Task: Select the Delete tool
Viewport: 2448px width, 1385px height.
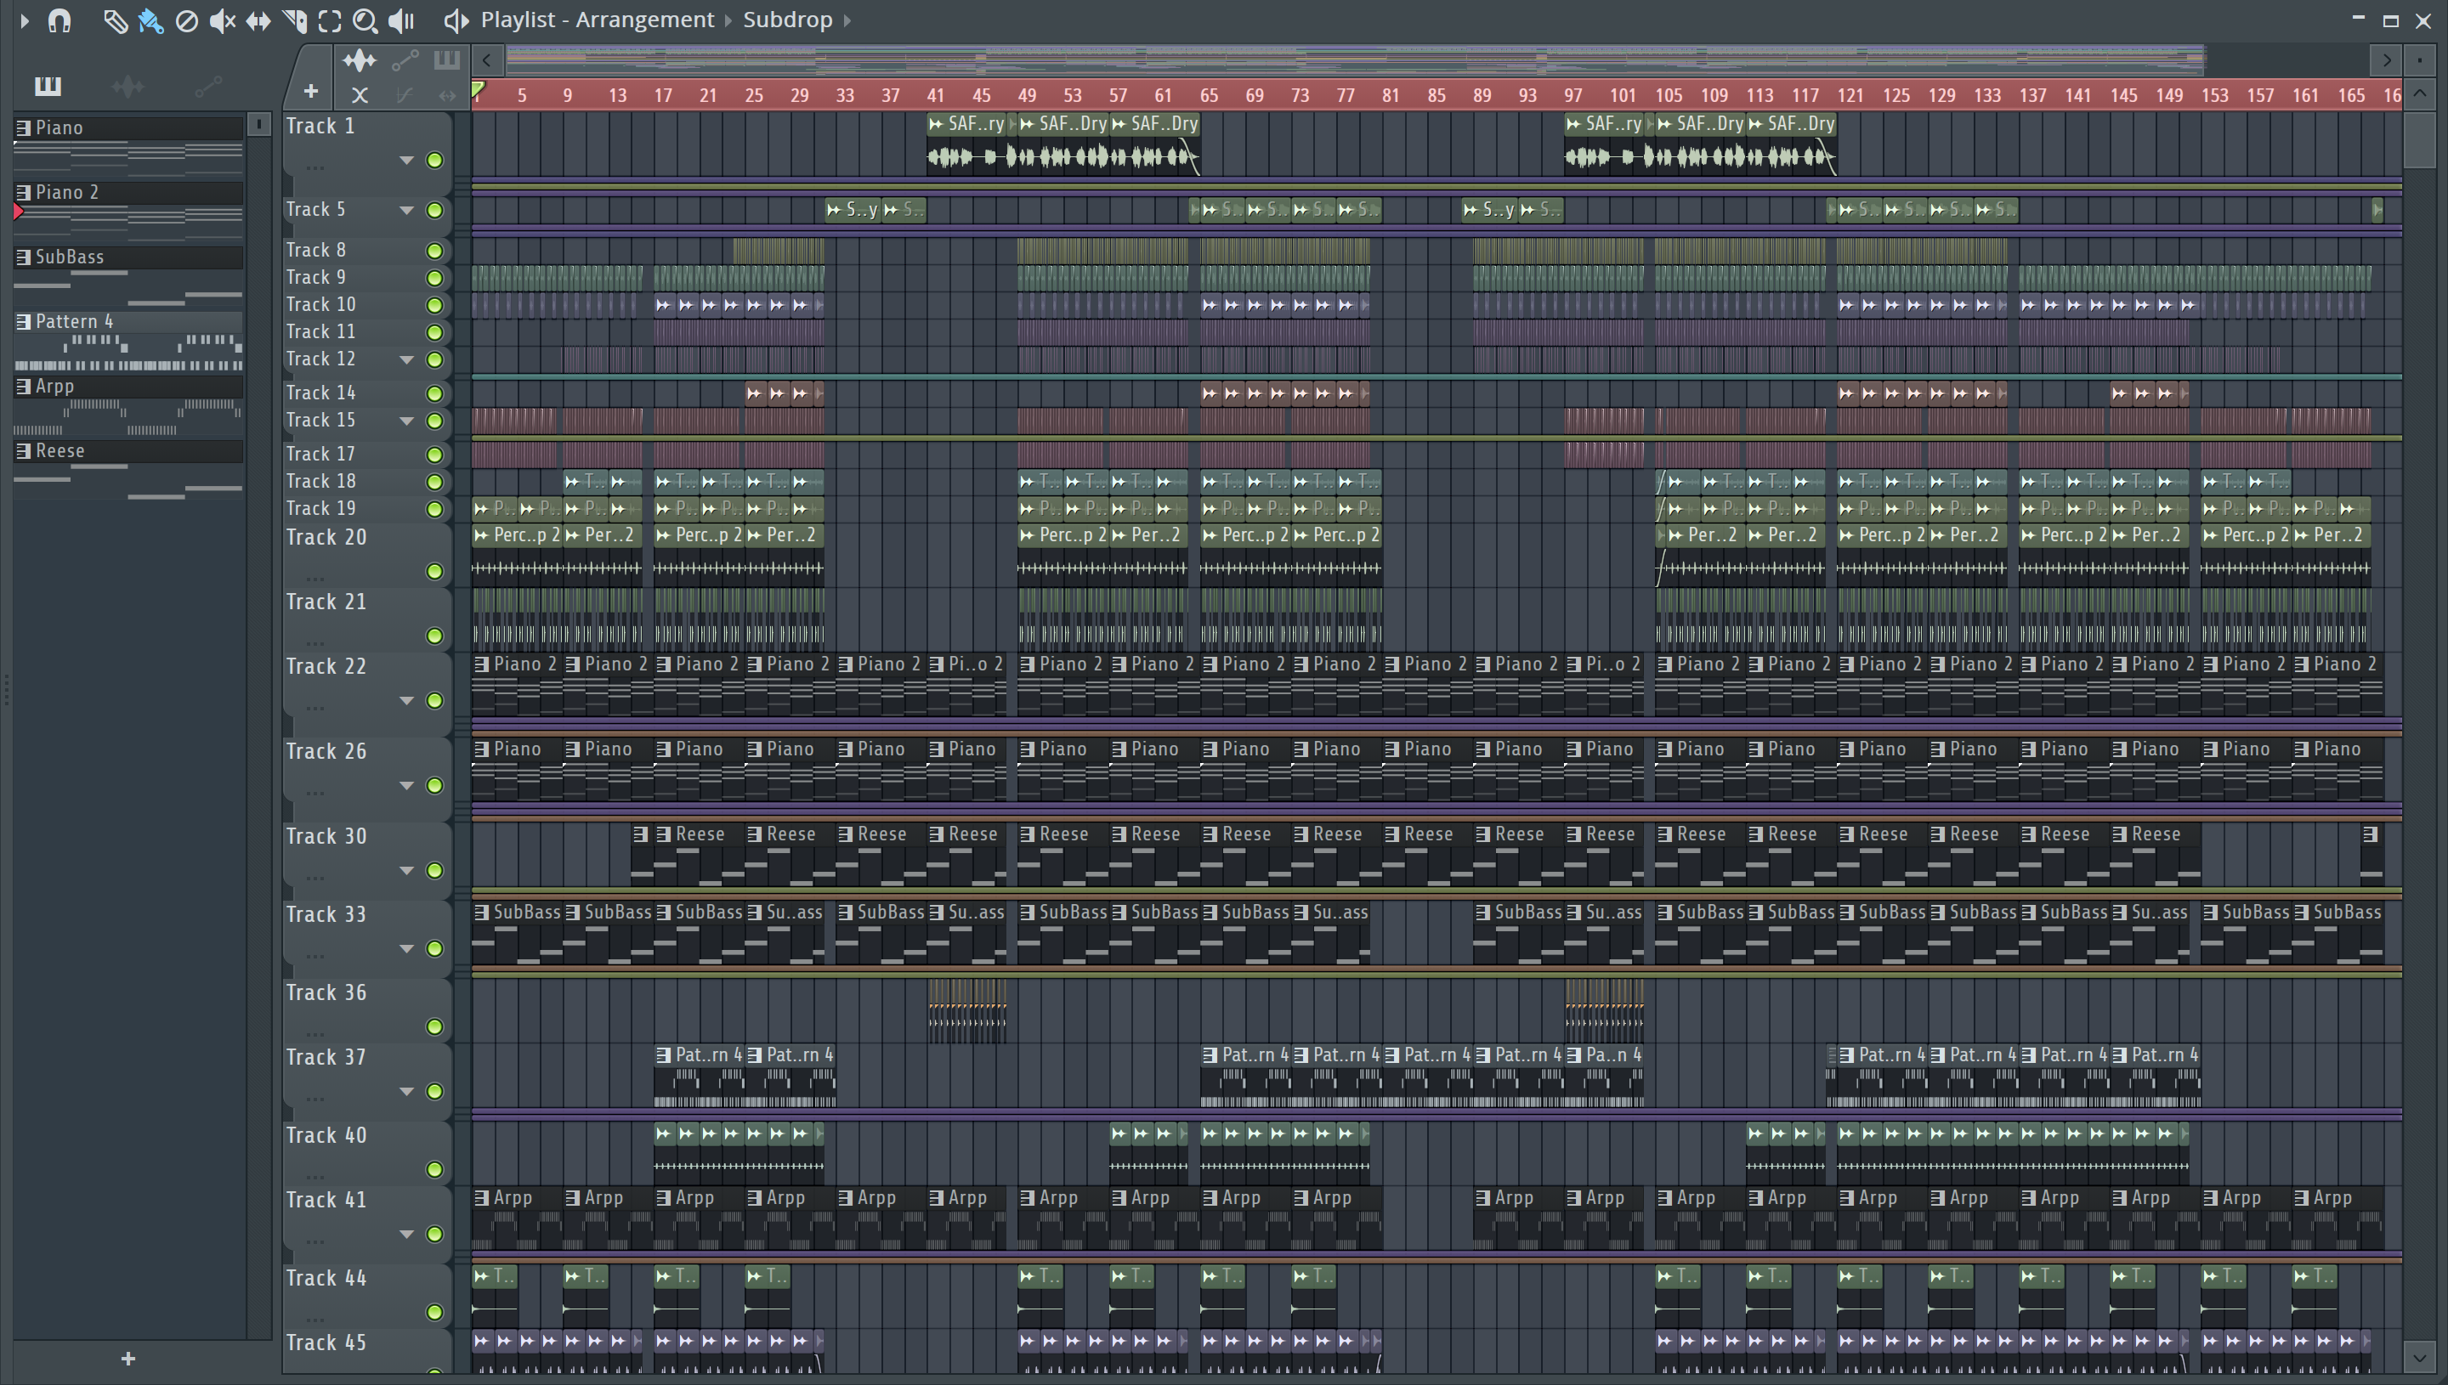Action: point(186,20)
